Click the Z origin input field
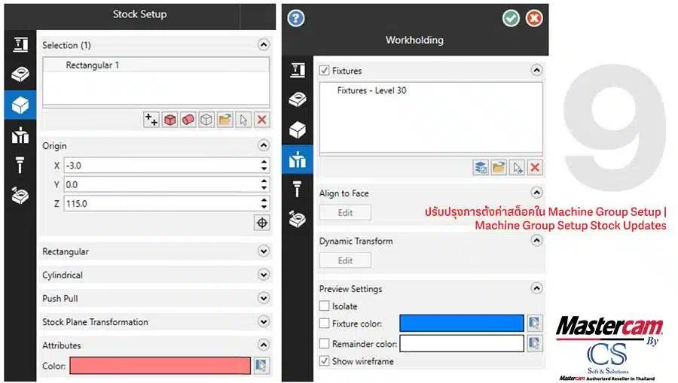 click(x=162, y=203)
